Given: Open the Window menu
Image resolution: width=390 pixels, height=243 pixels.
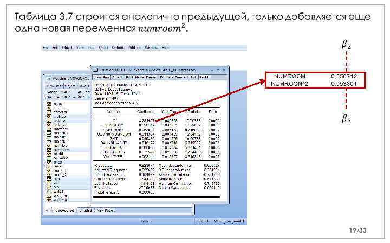Looking at the screenshot, I should tap(151, 48).
